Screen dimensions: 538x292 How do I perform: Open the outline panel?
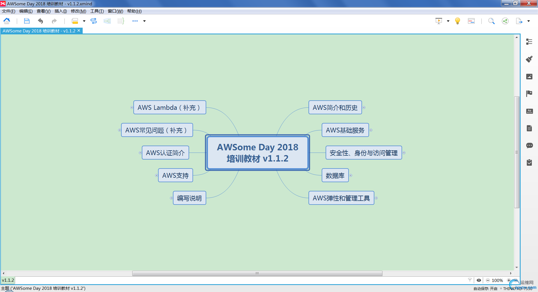529,42
